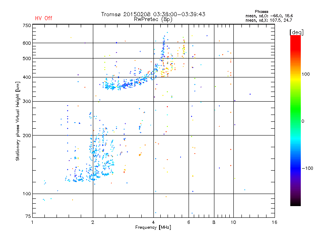Click y-axis tick label '600'
The width and height of the screenshot is (323, 242).
pos(27,43)
